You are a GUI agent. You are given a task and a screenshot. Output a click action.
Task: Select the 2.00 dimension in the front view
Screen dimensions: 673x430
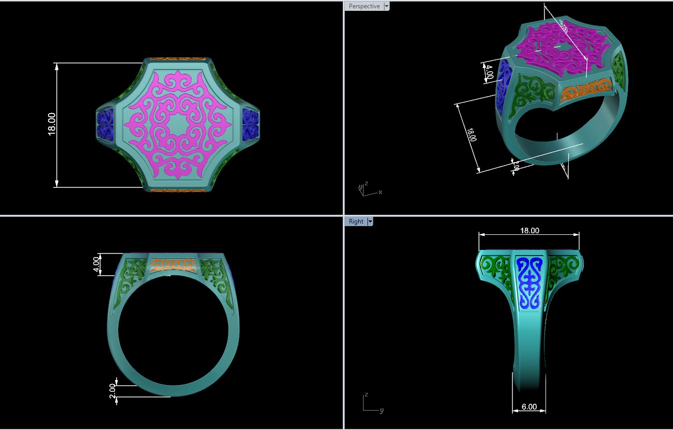pos(113,391)
